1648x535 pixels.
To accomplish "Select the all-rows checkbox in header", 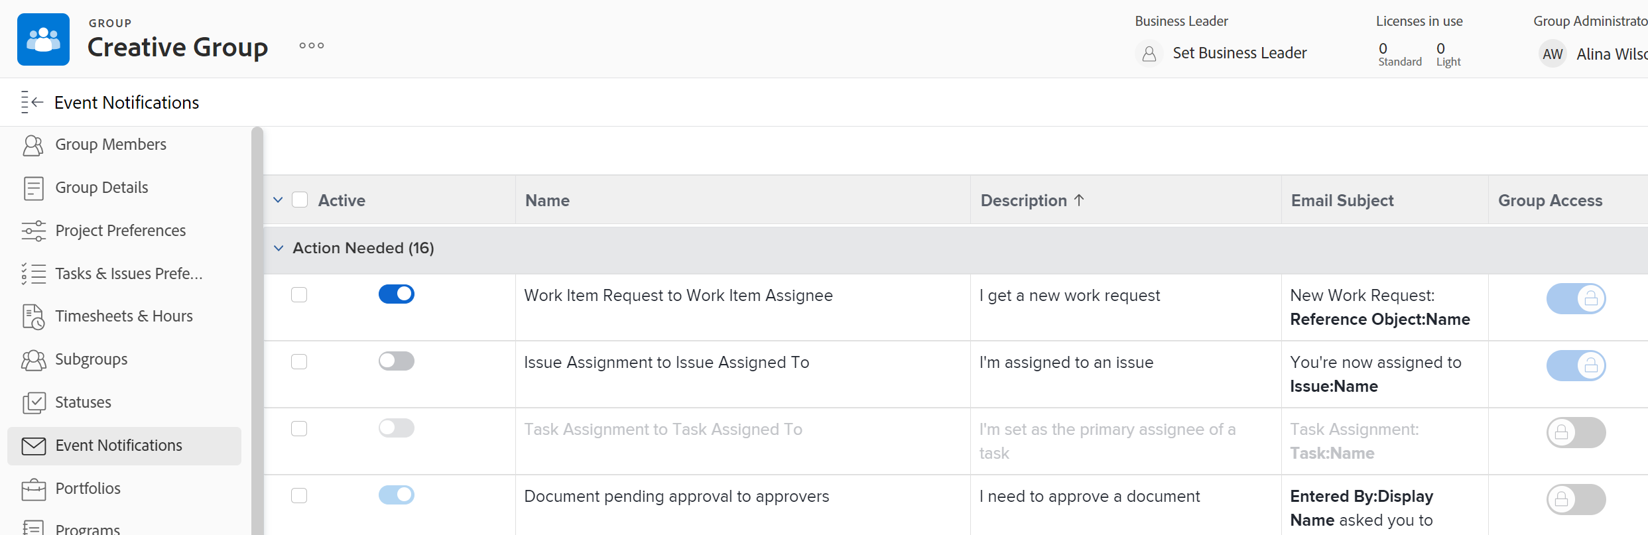I will (300, 200).
